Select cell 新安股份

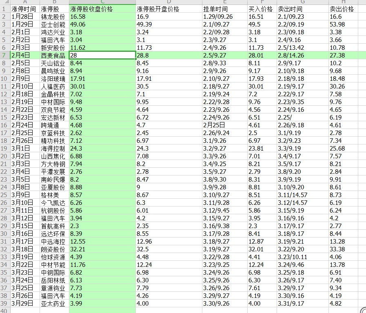pos(54,48)
